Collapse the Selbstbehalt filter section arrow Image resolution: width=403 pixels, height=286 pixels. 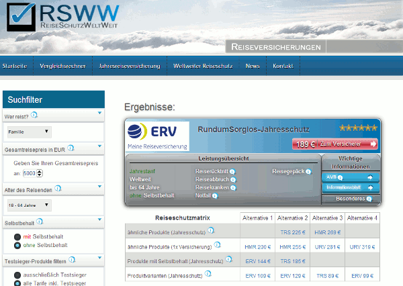pyautogui.click(x=99, y=221)
